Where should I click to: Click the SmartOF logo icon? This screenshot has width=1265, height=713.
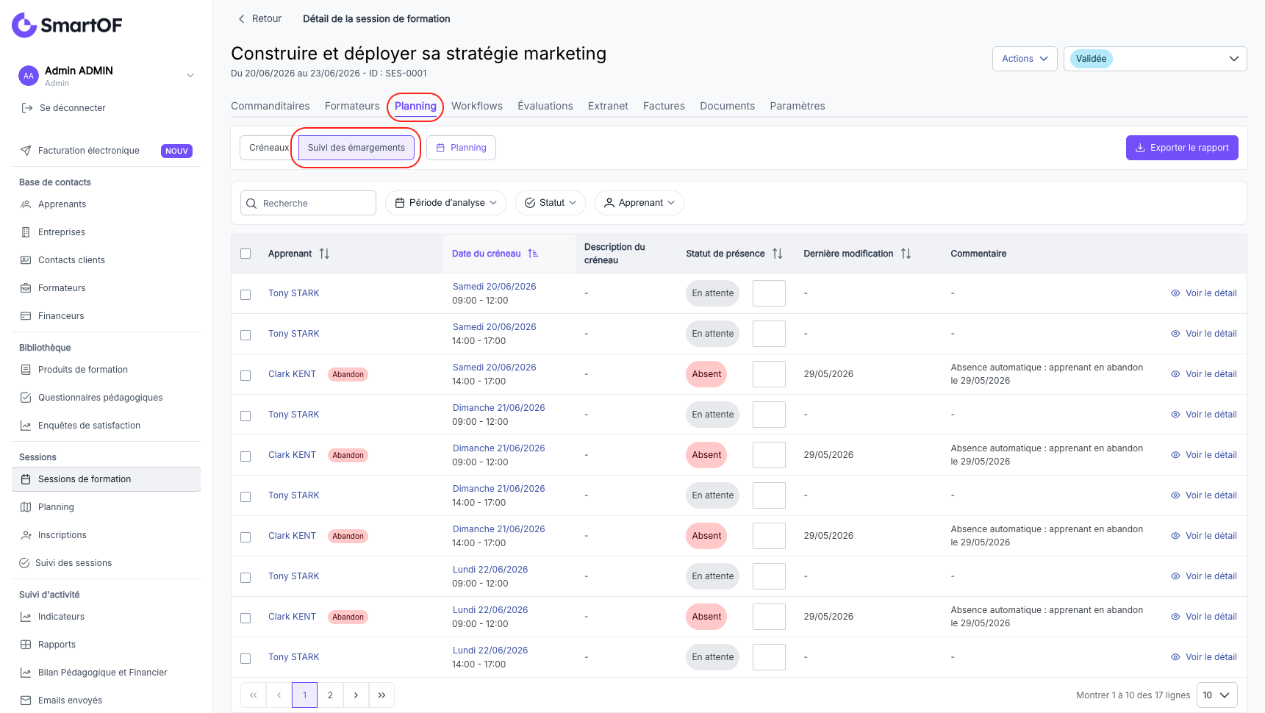coord(24,25)
